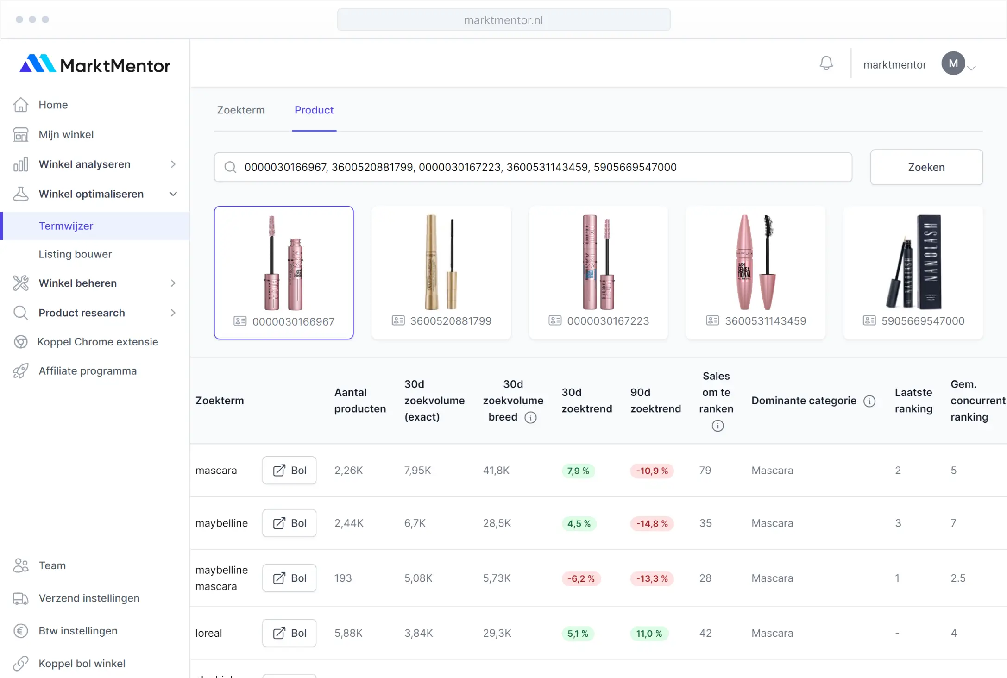This screenshot has height=678, width=1007.
Task: Click info icon under Sales om te ranken
Action: (x=717, y=426)
